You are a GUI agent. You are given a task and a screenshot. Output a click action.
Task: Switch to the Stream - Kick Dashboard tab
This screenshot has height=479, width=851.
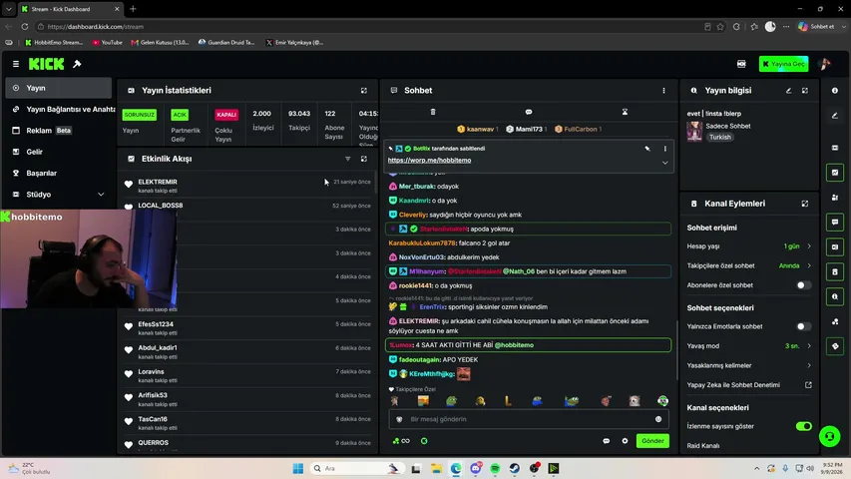(71, 9)
